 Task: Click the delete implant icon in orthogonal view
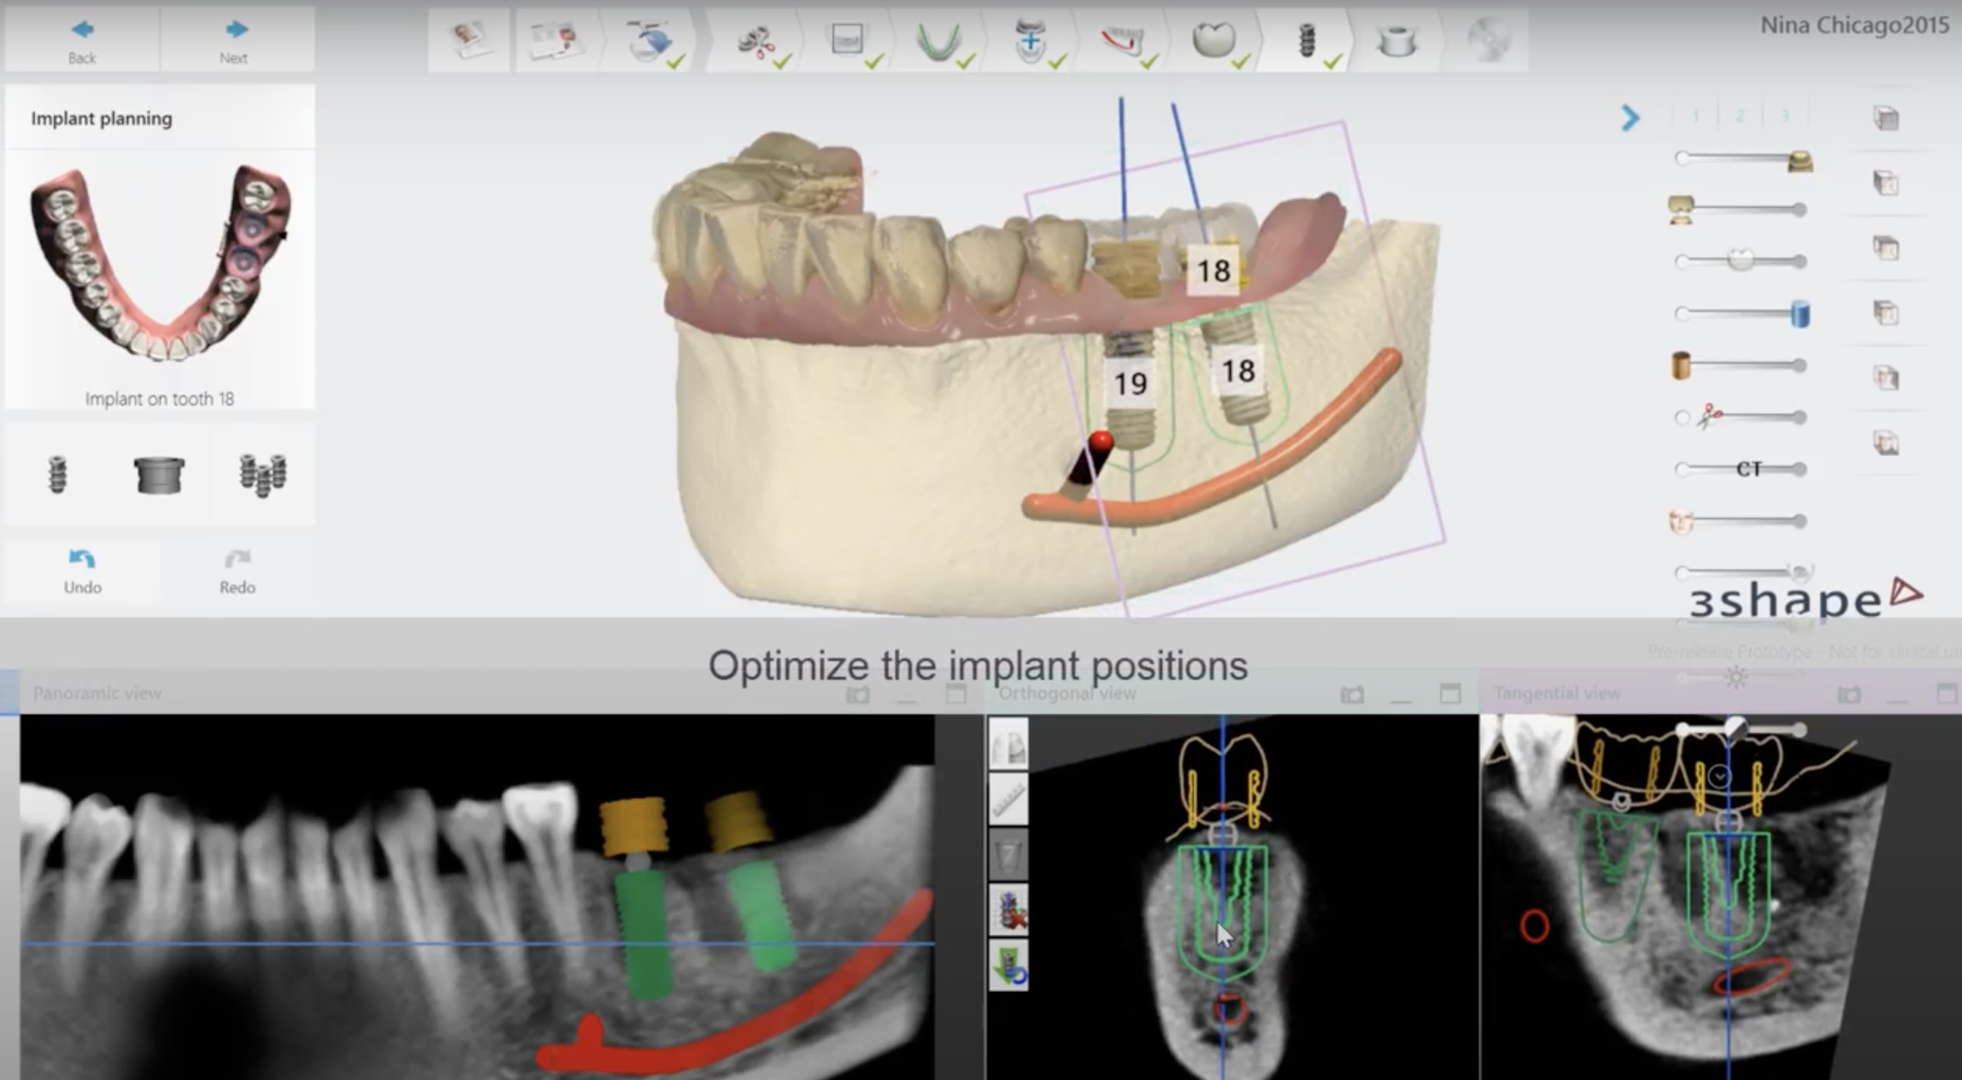(1008, 910)
